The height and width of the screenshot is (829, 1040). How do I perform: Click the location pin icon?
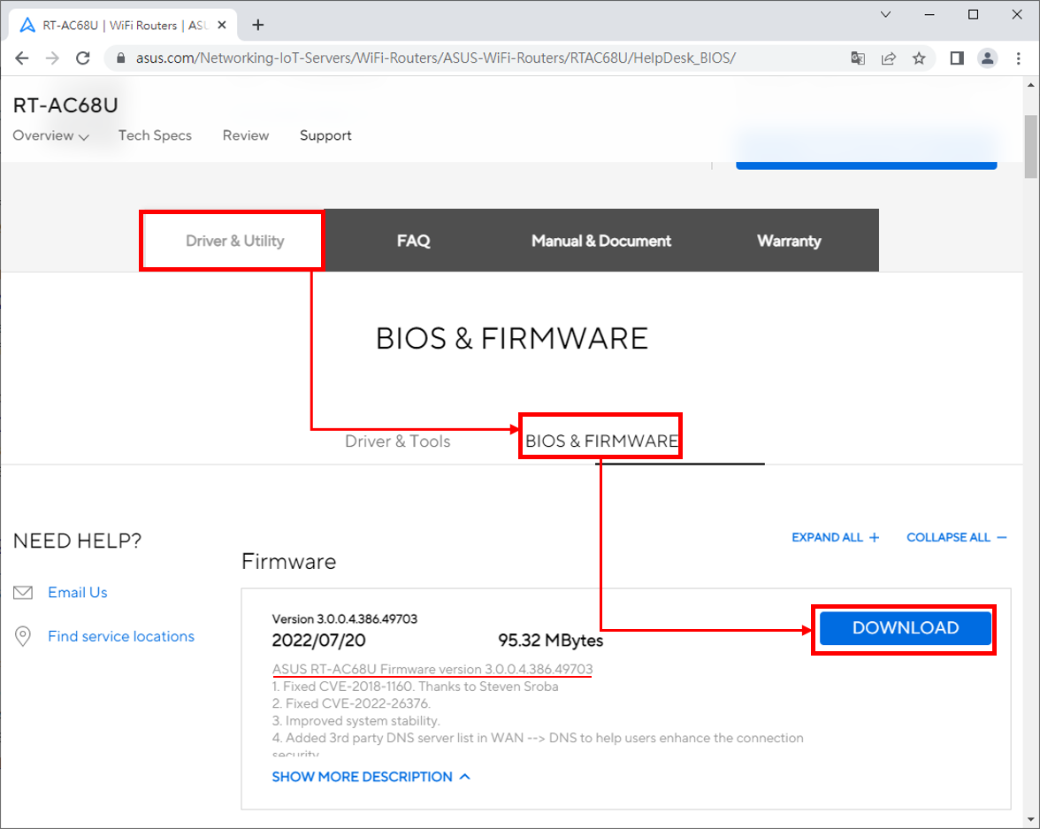23,636
